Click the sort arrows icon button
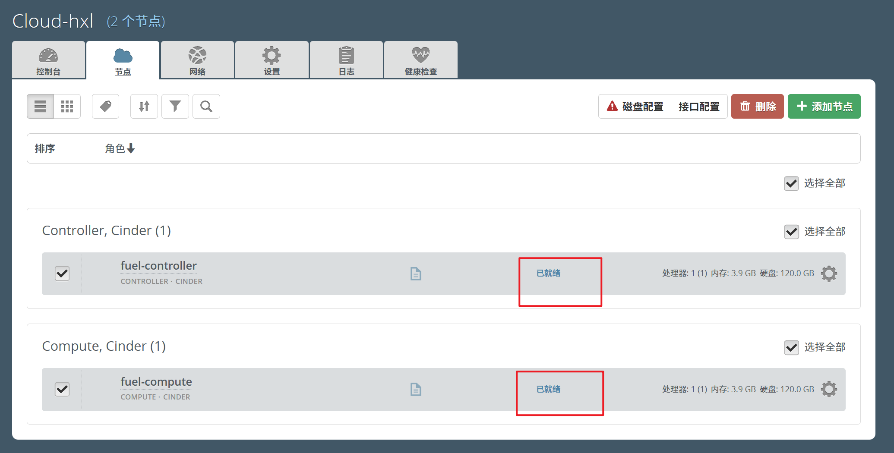 tap(144, 106)
